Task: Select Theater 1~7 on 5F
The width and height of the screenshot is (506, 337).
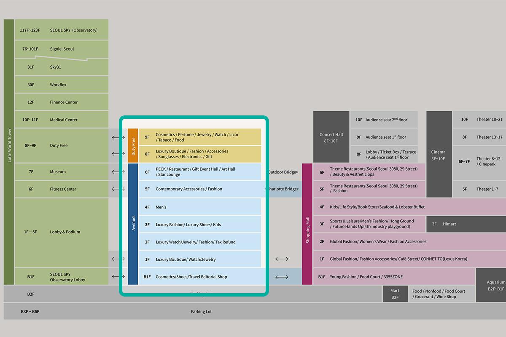Action: (487, 189)
